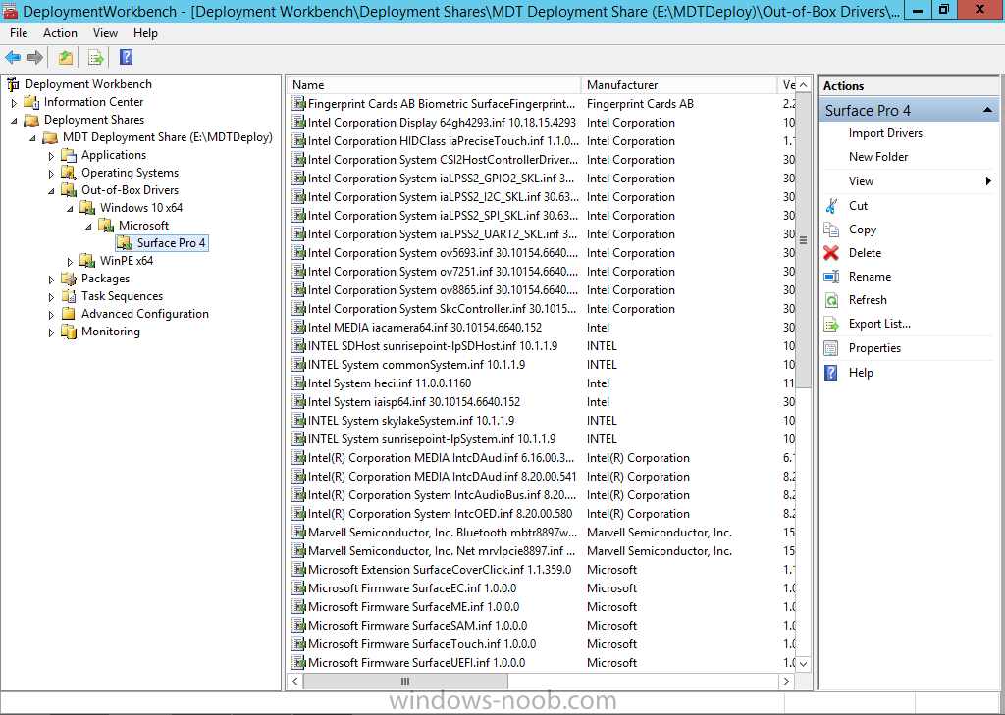Click the Monitoring folder icon

pos(69,332)
